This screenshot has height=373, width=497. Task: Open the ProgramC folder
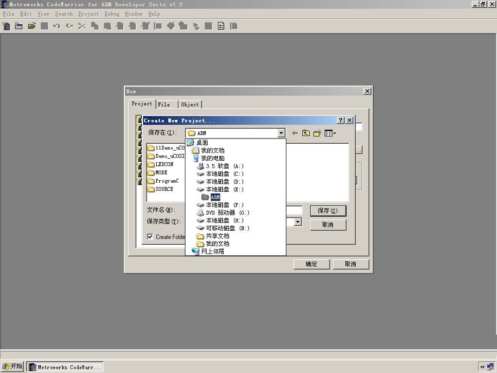[x=163, y=181]
